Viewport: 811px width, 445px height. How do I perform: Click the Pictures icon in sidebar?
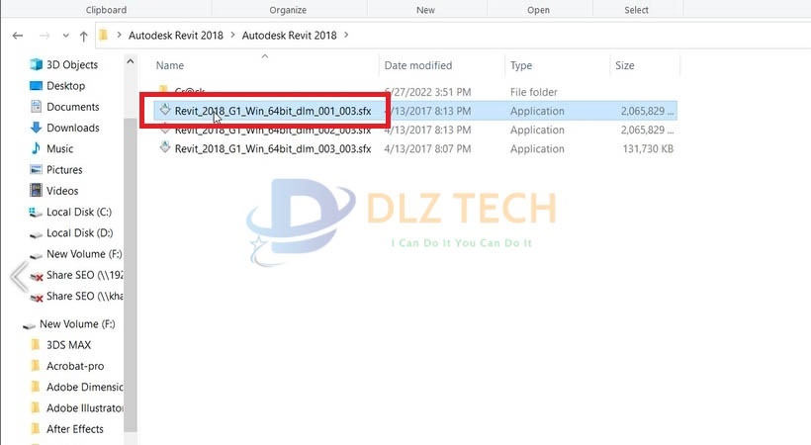[36, 170]
